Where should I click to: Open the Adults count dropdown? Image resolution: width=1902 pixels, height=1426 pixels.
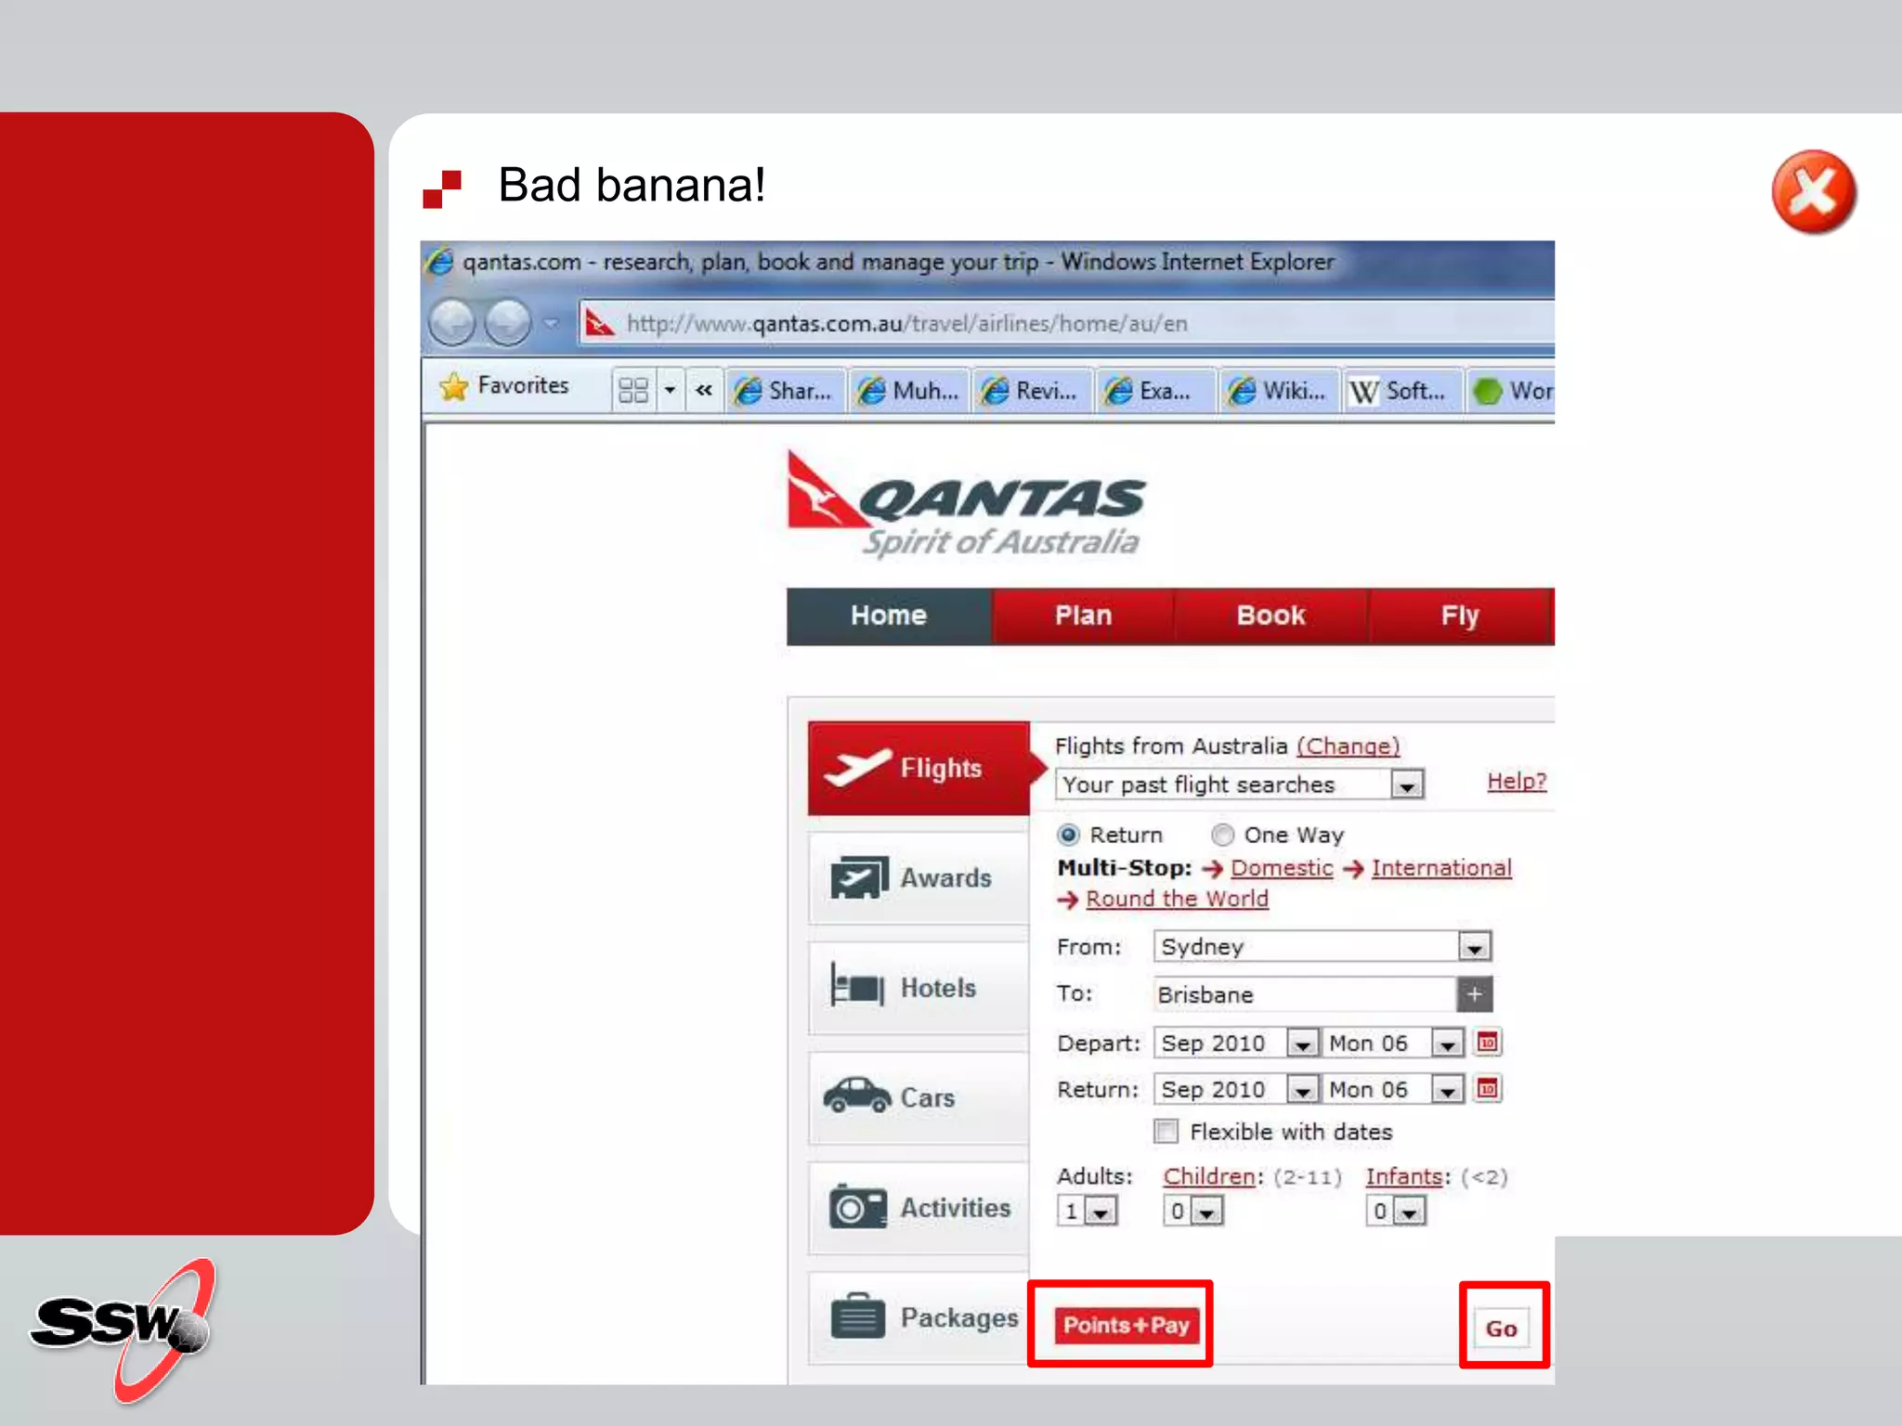1101,1212
